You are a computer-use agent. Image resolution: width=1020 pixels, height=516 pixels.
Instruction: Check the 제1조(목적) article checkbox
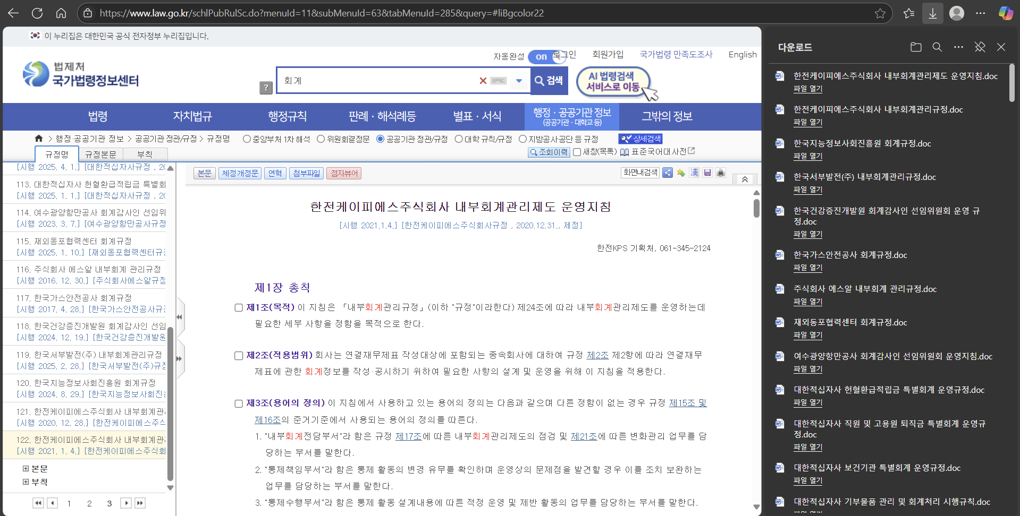(239, 308)
